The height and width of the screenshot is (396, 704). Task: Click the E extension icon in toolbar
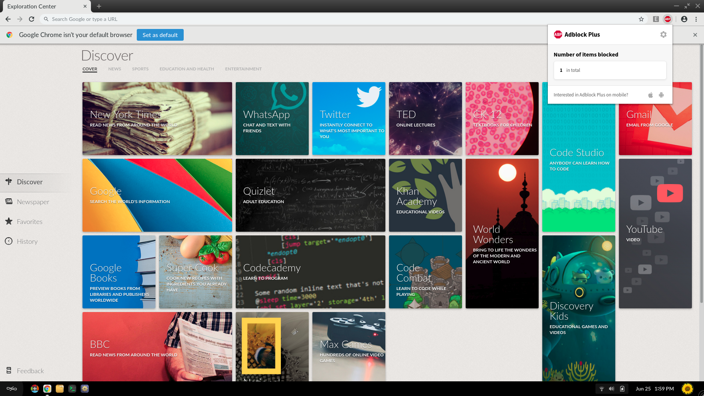(x=656, y=19)
